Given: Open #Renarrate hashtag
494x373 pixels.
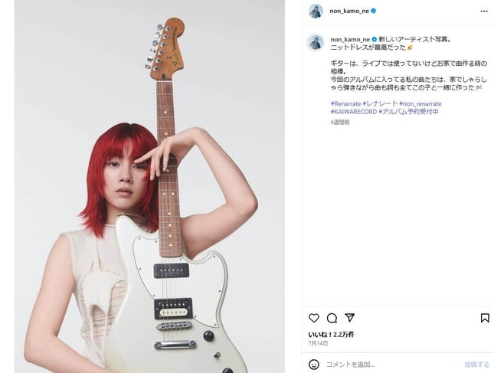Looking at the screenshot, I should tap(345, 103).
